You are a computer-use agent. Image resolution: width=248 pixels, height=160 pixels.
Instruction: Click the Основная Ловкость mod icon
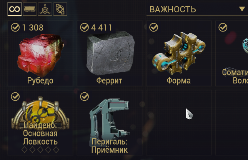(x=40, y=112)
